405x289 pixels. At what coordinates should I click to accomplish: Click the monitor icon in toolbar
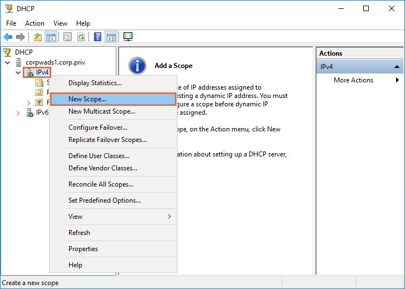[128, 37]
